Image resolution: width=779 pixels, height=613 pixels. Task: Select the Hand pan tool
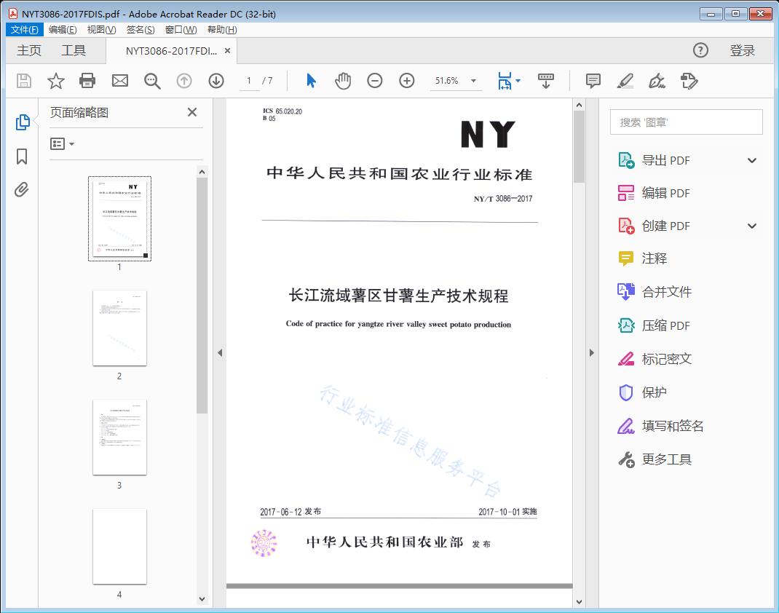343,81
